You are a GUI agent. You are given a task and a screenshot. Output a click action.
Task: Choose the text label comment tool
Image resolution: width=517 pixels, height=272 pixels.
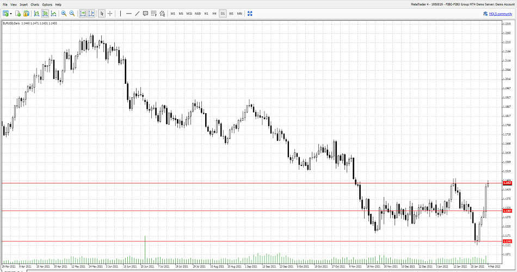pos(145,13)
